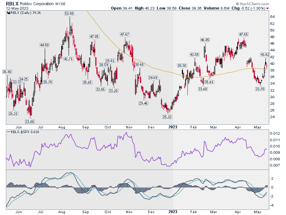Click the 23.88 low price label
The image size is (286, 215).
30,121
